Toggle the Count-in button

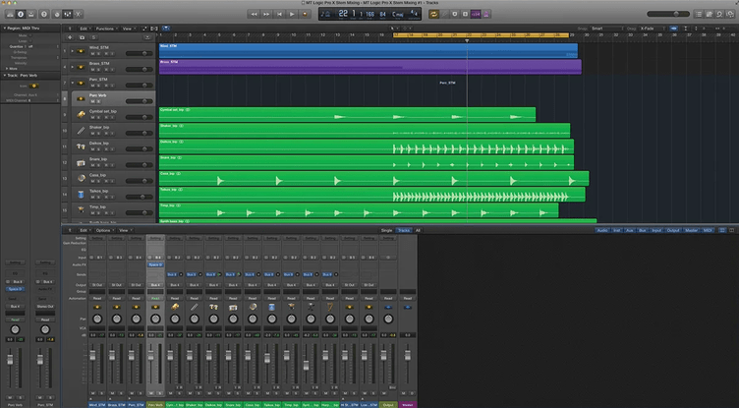tap(476, 14)
